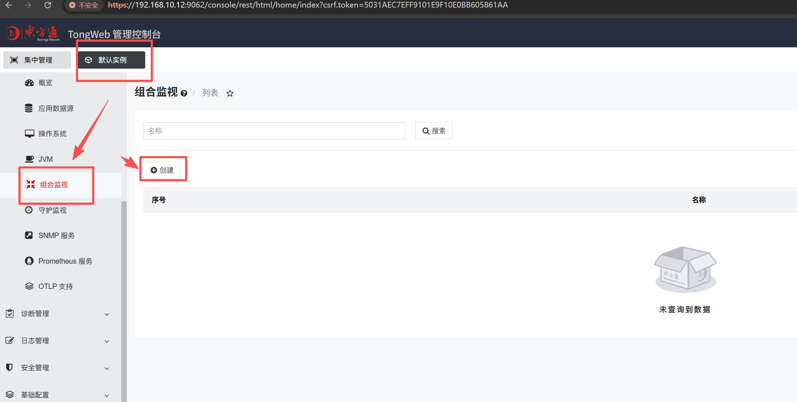Switch to the 默认实例 tab
This screenshot has width=797, height=402.
tap(111, 60)
